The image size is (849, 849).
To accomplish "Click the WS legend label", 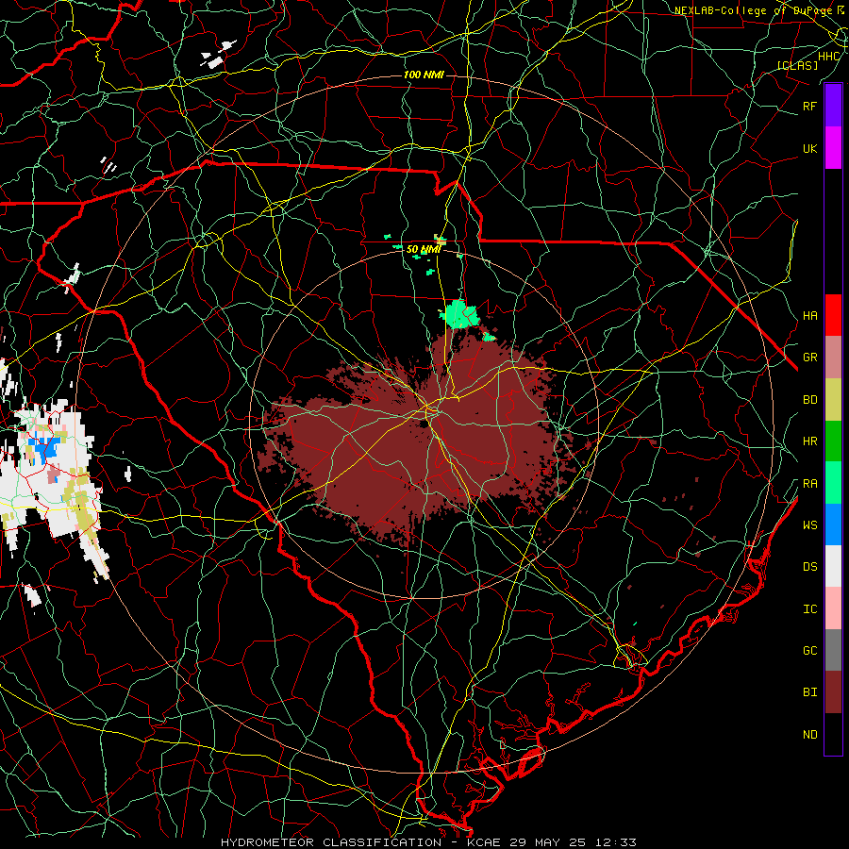I will (x=809, y=524).
